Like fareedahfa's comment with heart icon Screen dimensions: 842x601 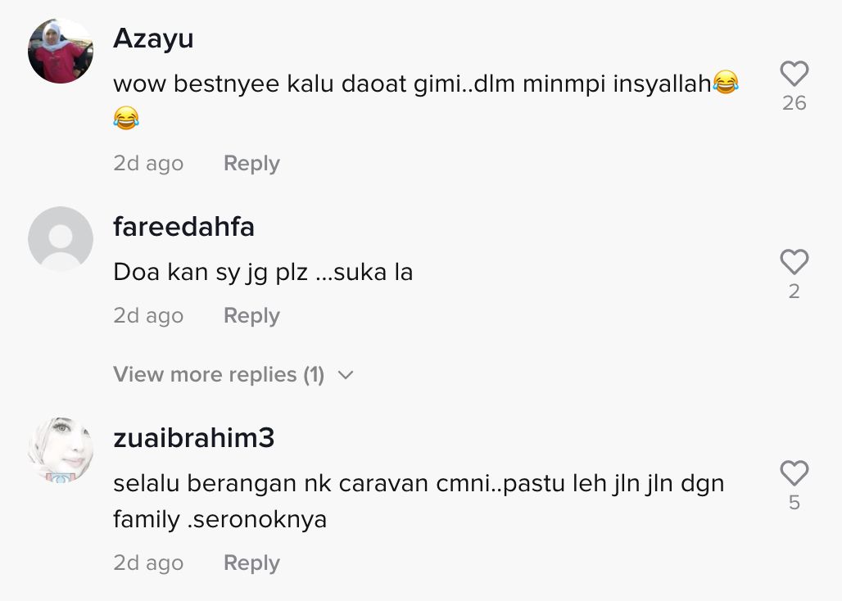click(x=794, y=262)
